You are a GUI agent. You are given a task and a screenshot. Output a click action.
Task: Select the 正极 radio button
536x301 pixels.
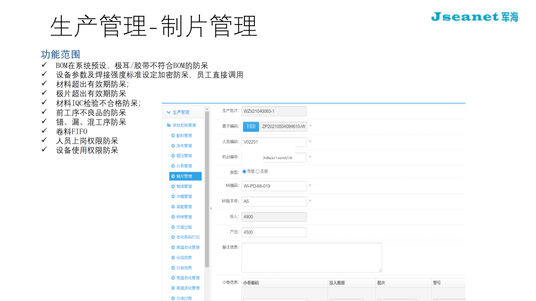click(x=258, y=171)
